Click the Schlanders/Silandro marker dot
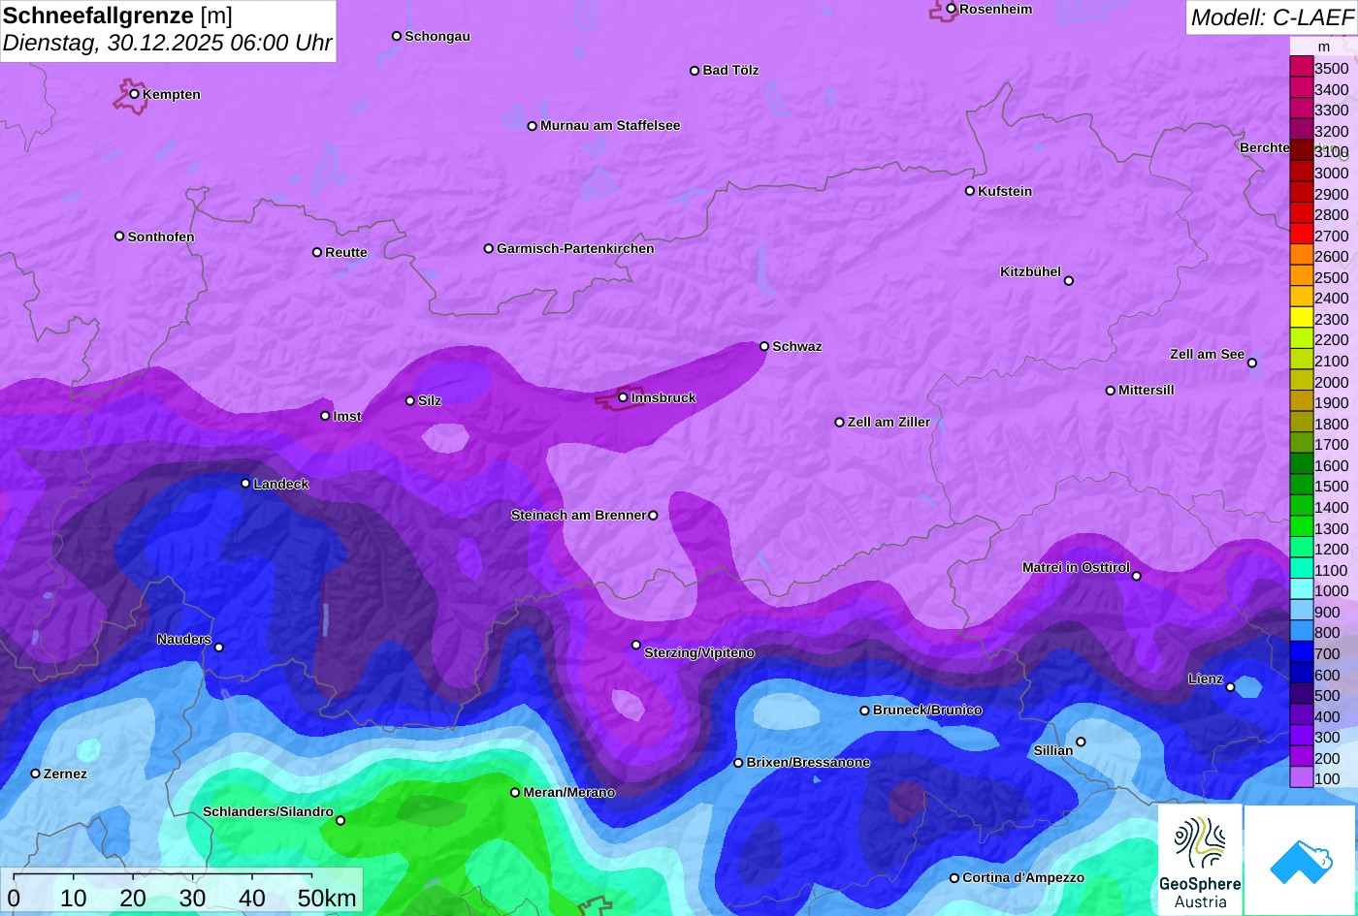This screenshot has width=1358, height=916. tap(340, 821)
